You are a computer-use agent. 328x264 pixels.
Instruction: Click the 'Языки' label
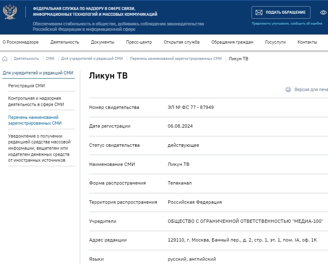pyautogui.click(x=96, y=259)
